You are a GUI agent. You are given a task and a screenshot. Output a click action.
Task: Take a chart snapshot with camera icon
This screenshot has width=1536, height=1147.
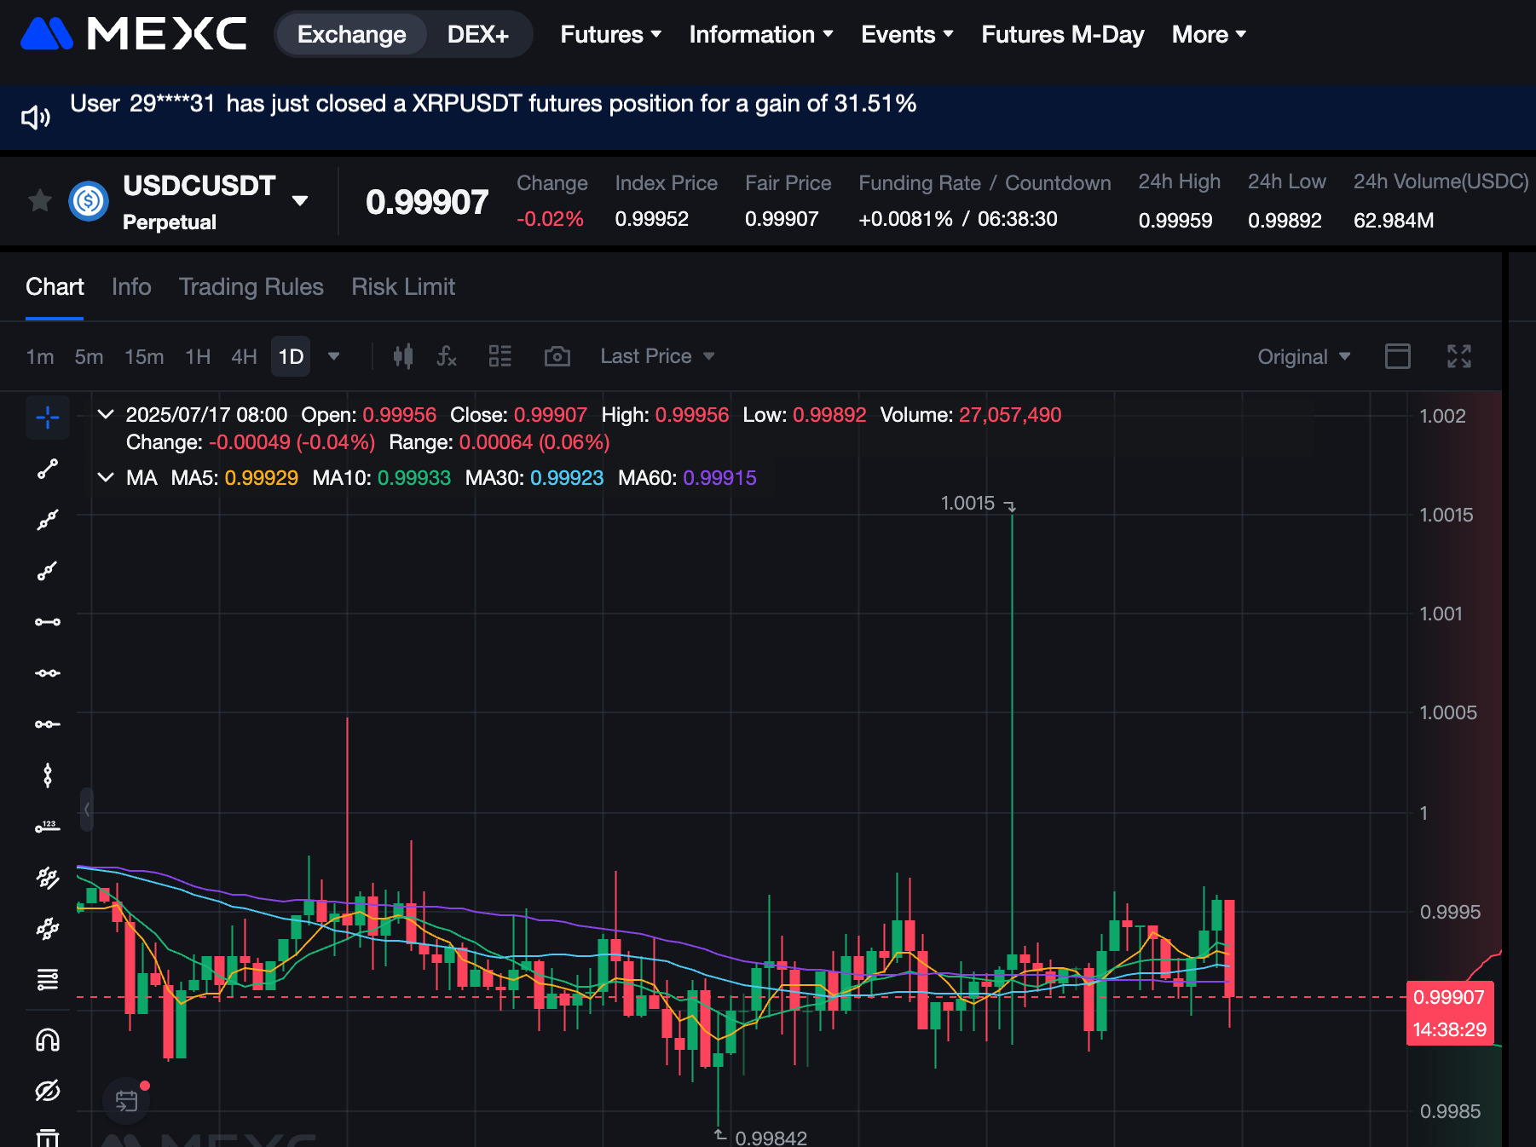click(557, 356)
